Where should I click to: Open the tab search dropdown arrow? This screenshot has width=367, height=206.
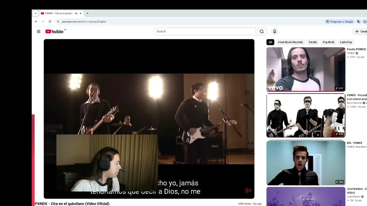click(x=36, y=13)
